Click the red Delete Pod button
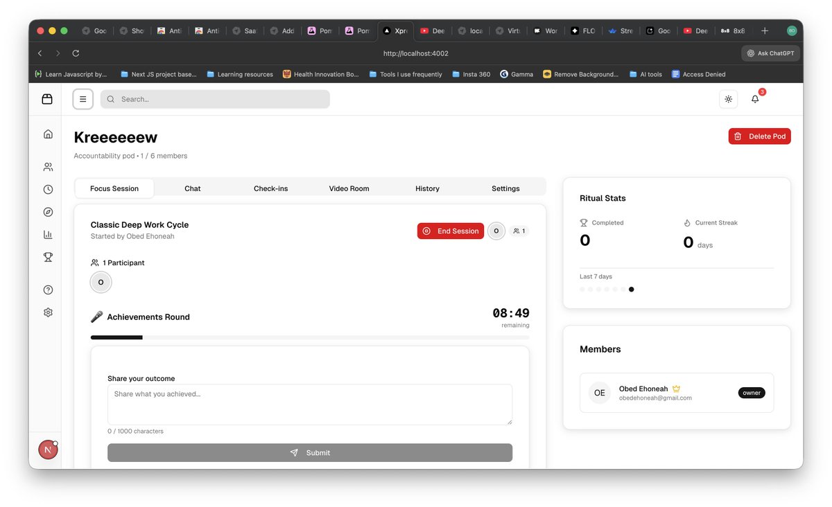Image resolution: width=832 pixels, height=507 pixels. pos(759,136)
